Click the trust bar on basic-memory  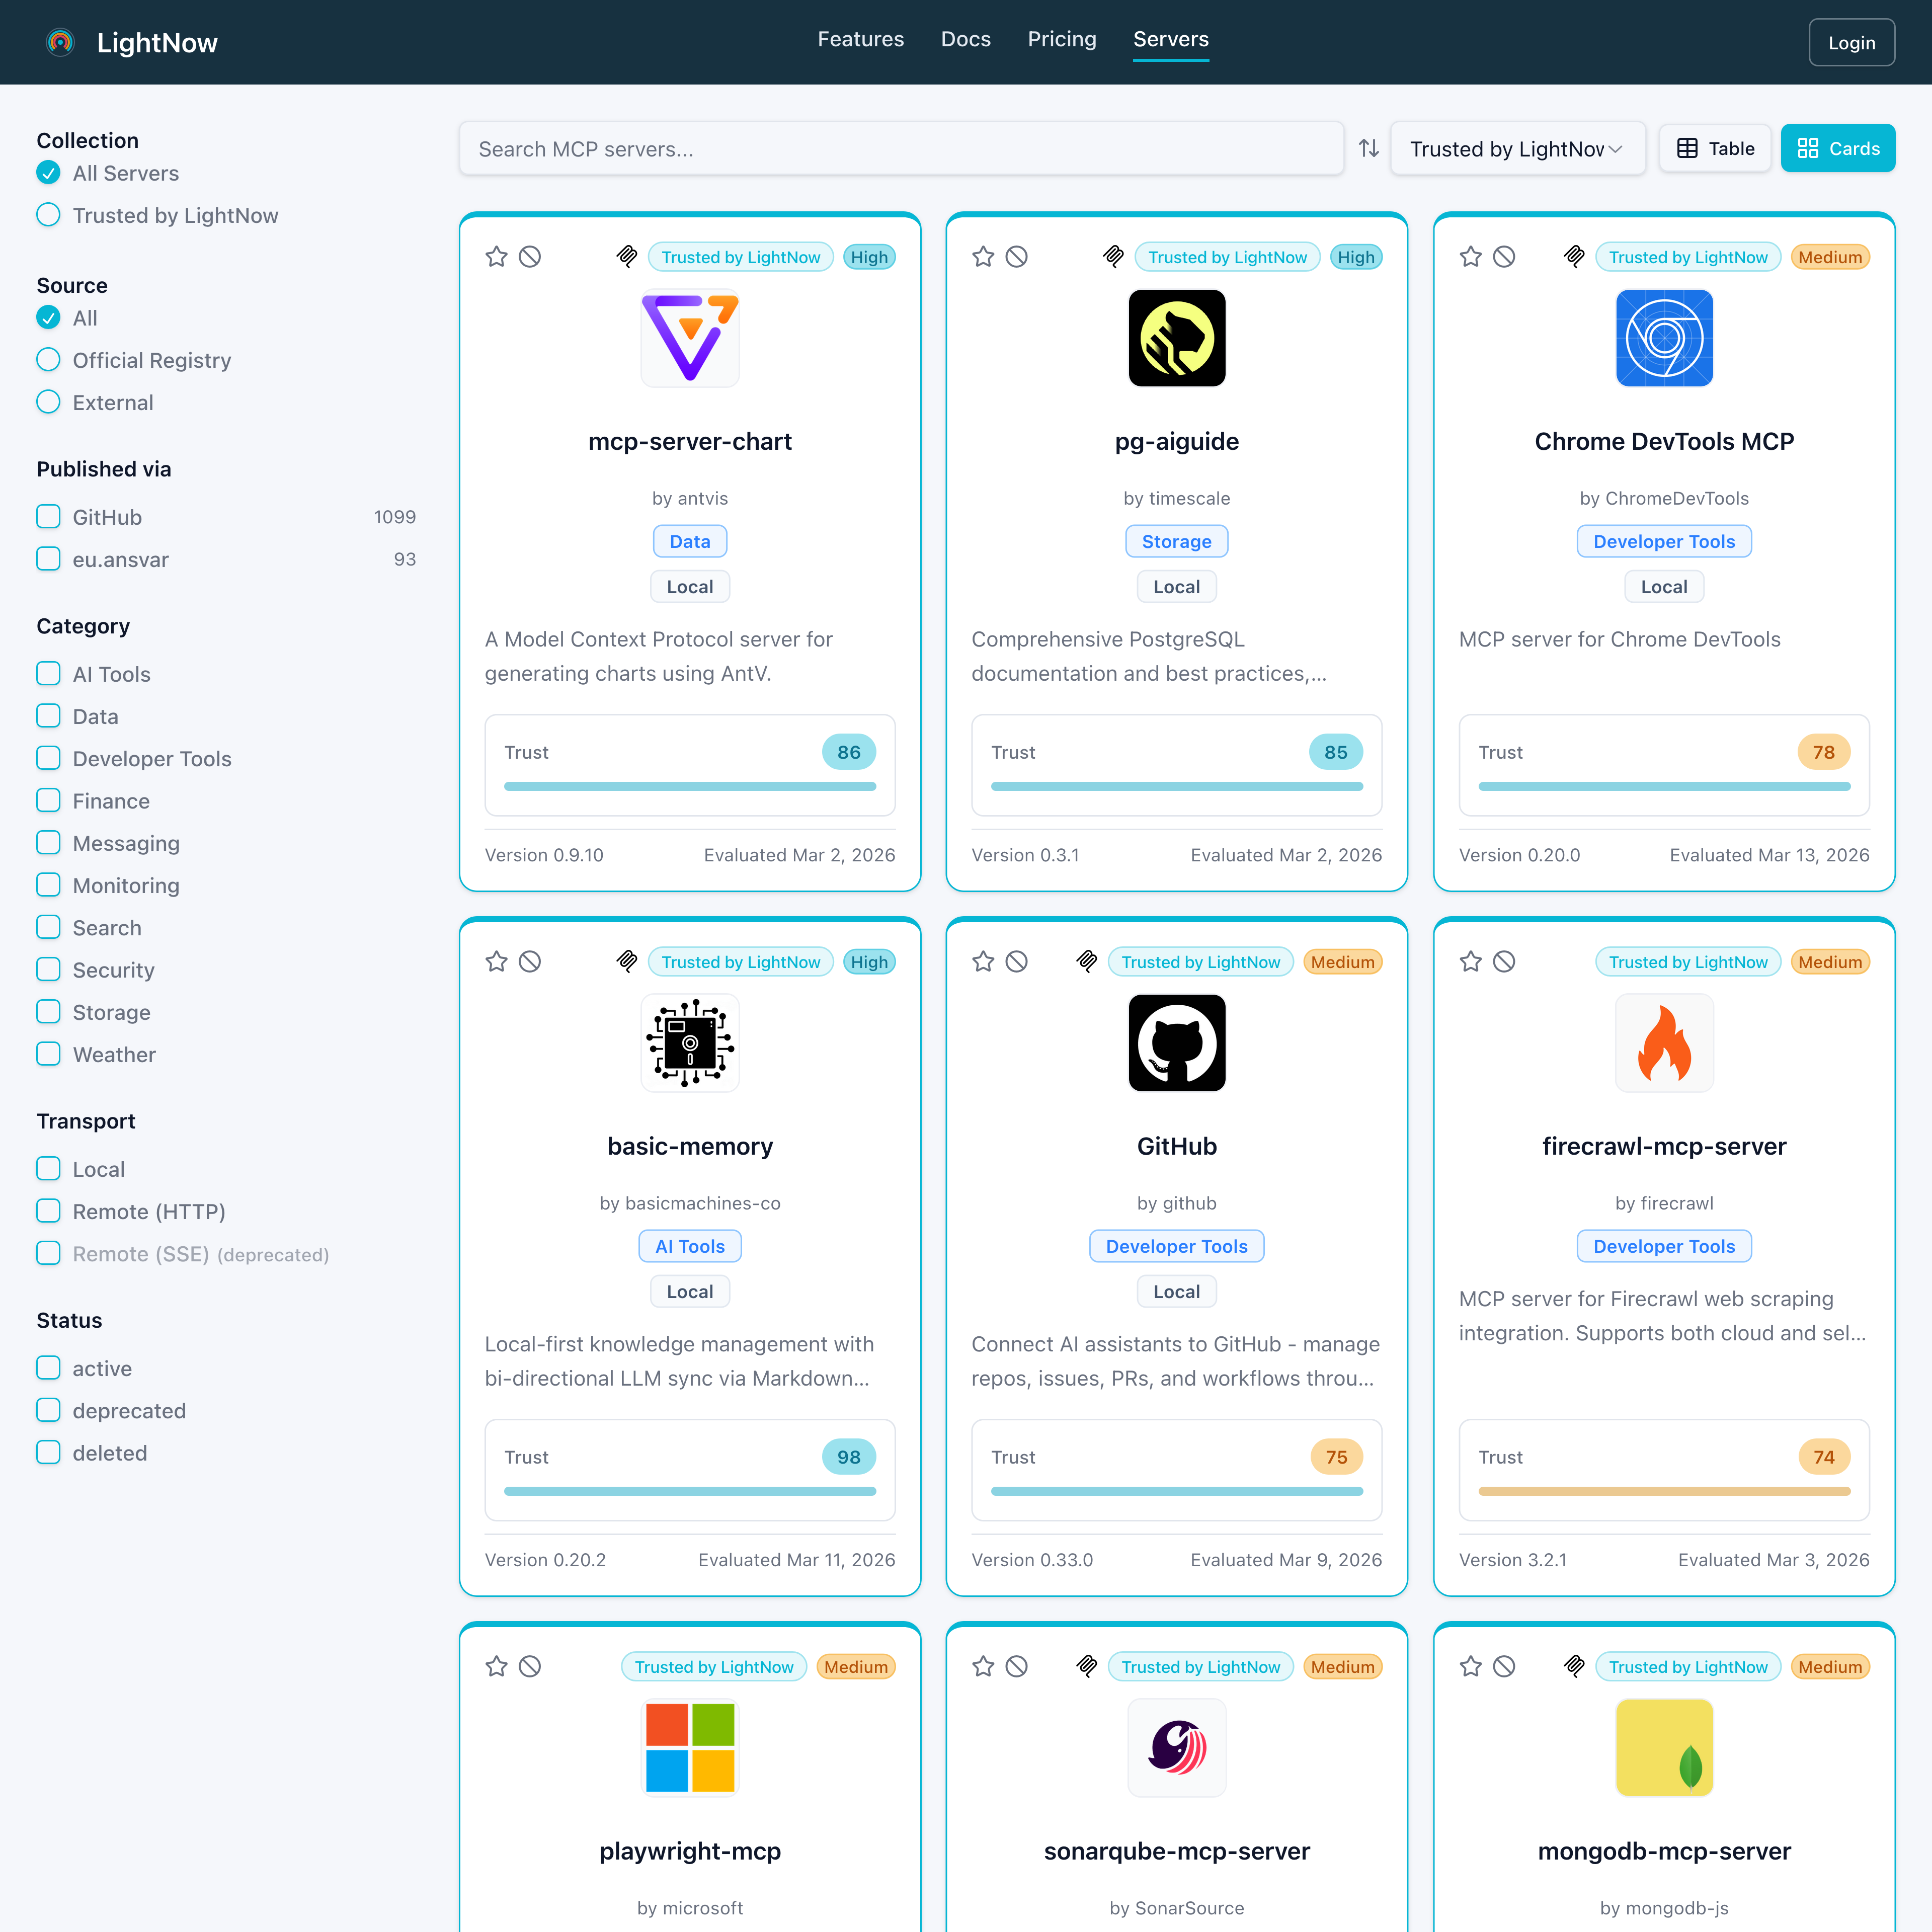coord(690,1491)
